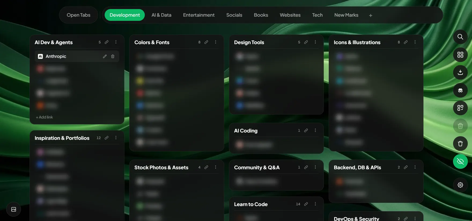This screenshot has height=221, width=472.
Task: Click the link icon on Design Tools
Action: [306, 42]
